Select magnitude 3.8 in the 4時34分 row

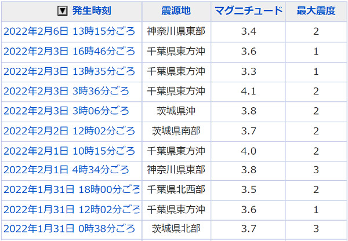[x=249, y=170]
